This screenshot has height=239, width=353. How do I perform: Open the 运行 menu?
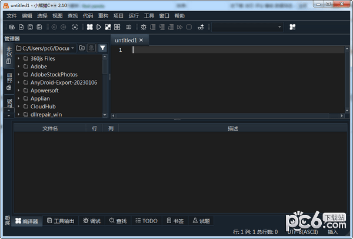point(134,16)
